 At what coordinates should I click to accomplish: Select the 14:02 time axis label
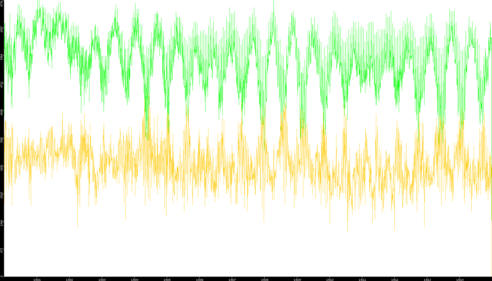coord(69,280)
